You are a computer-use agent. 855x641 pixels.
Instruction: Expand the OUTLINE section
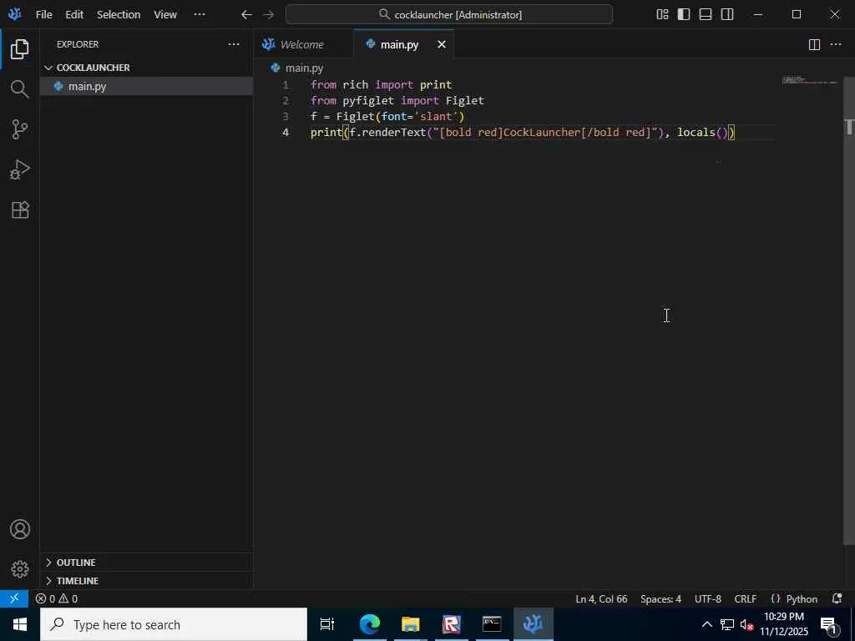point(147,562)
